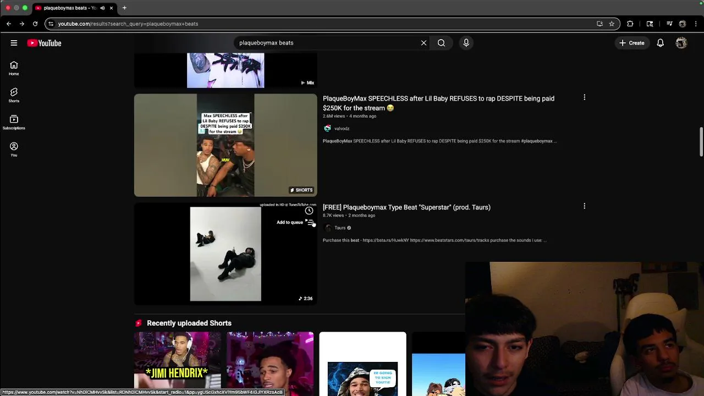Open the valvodz channel avatar
Screen dimensions: 704x396
coord(327,128)
